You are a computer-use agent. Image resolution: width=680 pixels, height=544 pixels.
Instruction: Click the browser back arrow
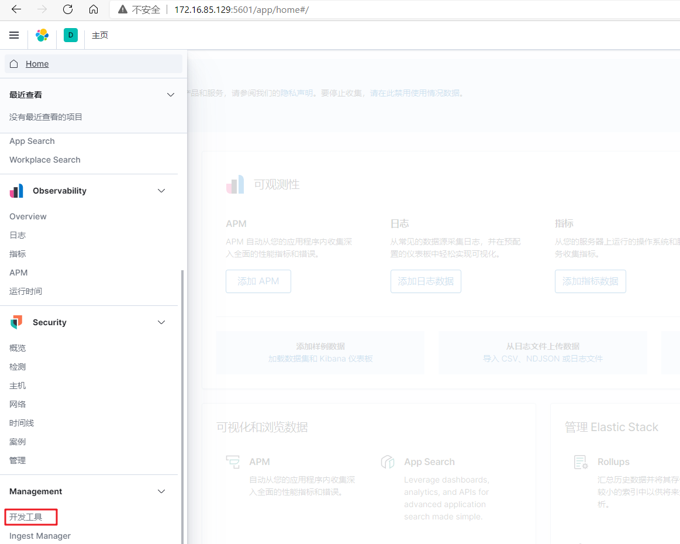[16, 9]
